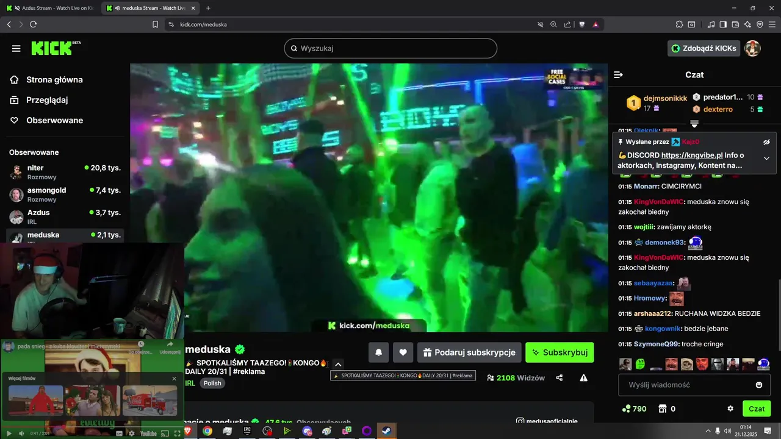Open Brave Wallet icon

(x=735, y=24)
